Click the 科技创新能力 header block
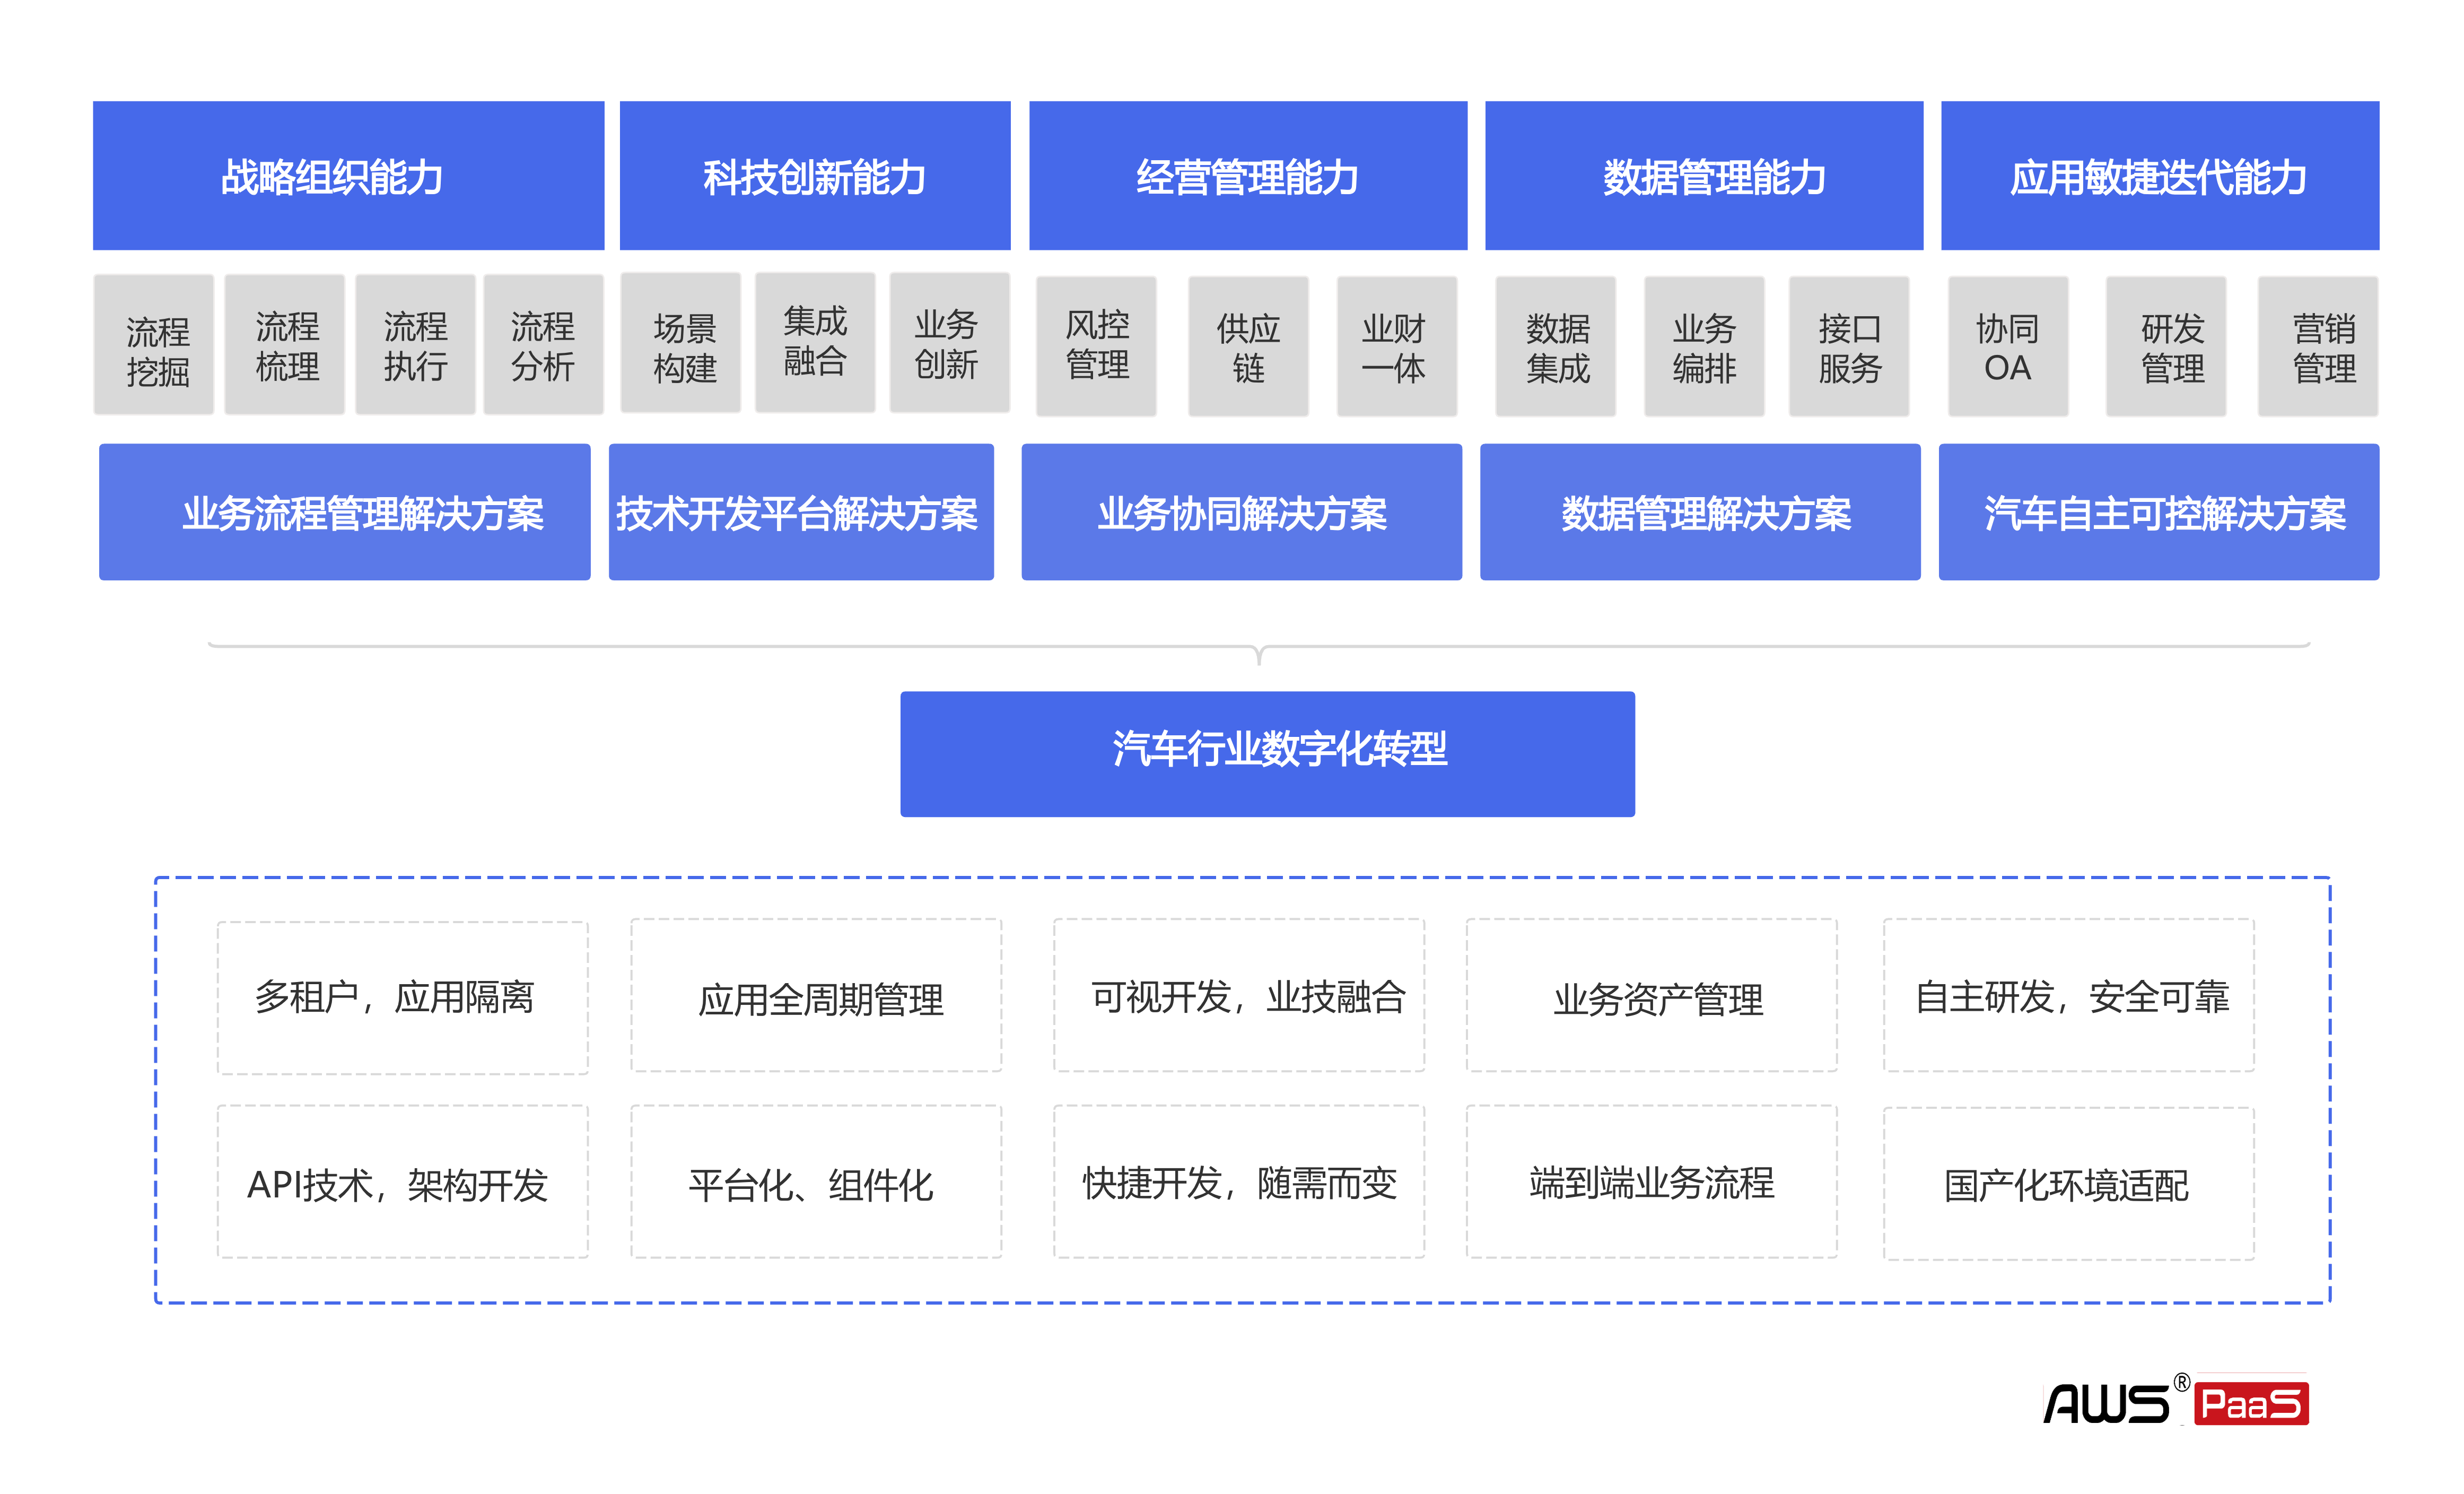Screen dimensions: 2464x1494 tap(815, 175)
